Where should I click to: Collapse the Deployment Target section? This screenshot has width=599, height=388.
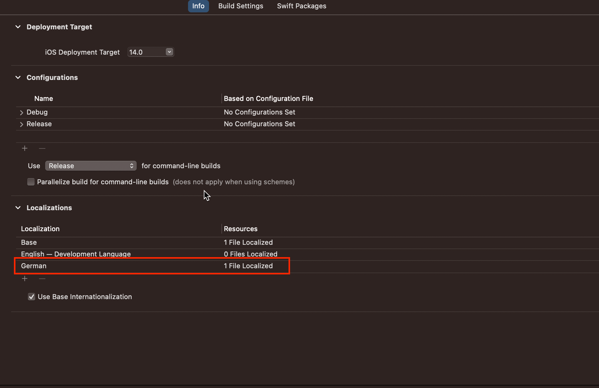click(x=18, y=27)
